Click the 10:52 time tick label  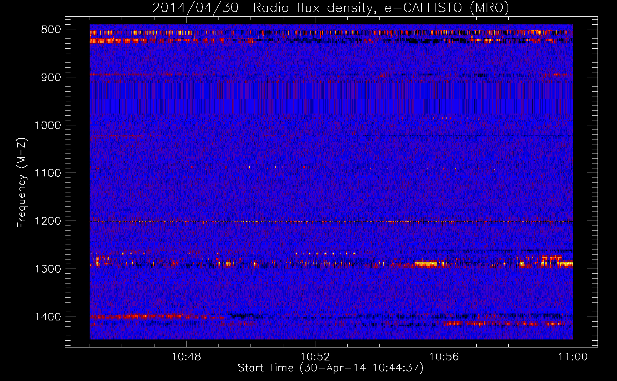315,357
